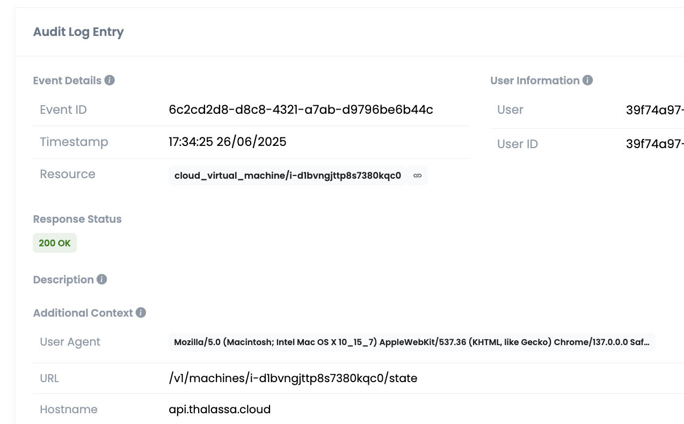
Task: Select the Event ID value
Action: (301, 109)
